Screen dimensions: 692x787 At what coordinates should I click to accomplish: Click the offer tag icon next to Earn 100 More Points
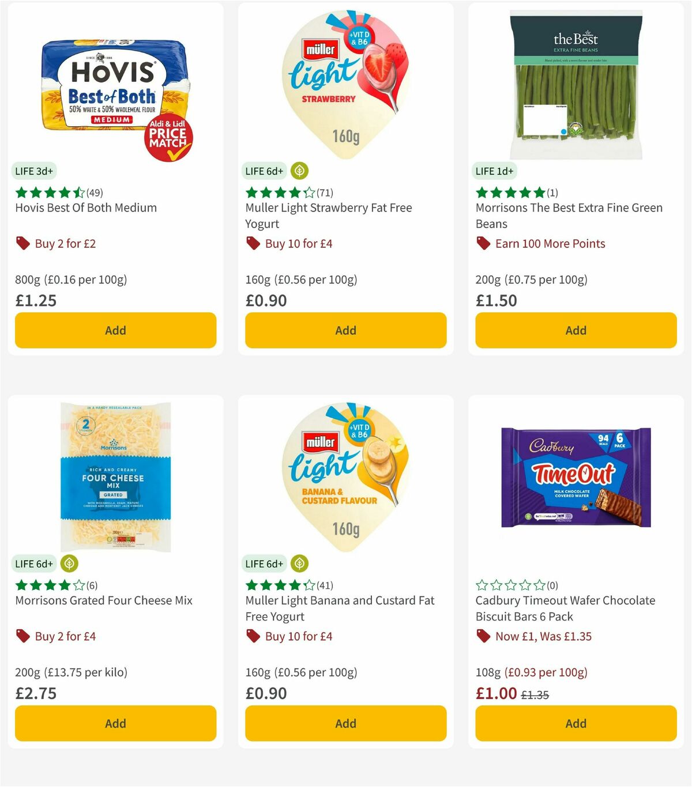click(x=483, y=243)
